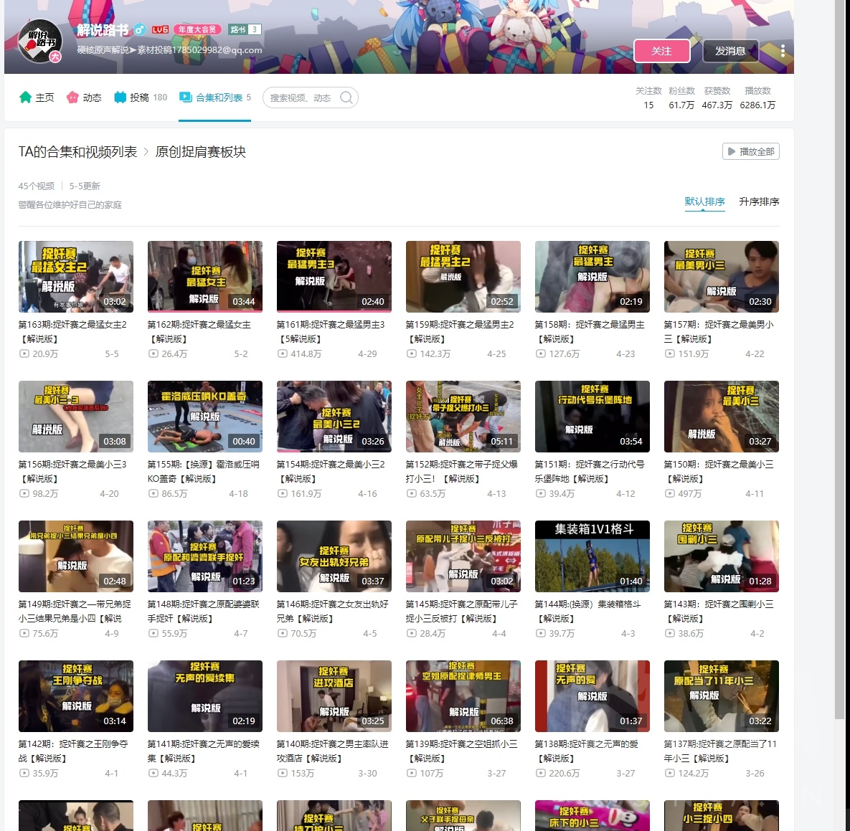Switch sorting to 升序排序
Image resolution: width=850 pixels, height=831 pixels.
[758, 201]
